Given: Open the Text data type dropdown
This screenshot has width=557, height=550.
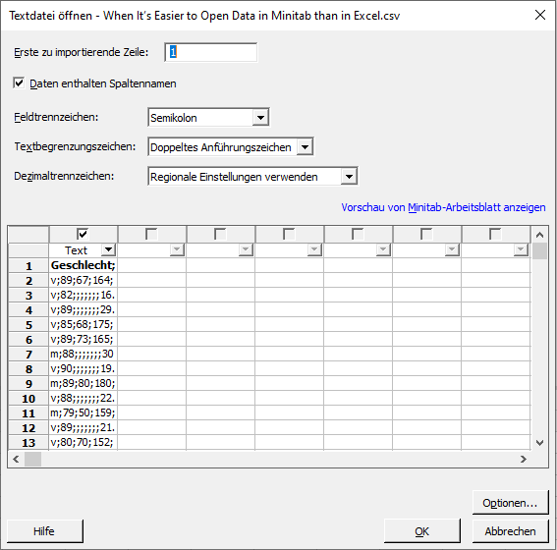Looking at the screenshot, I should 108,250.
